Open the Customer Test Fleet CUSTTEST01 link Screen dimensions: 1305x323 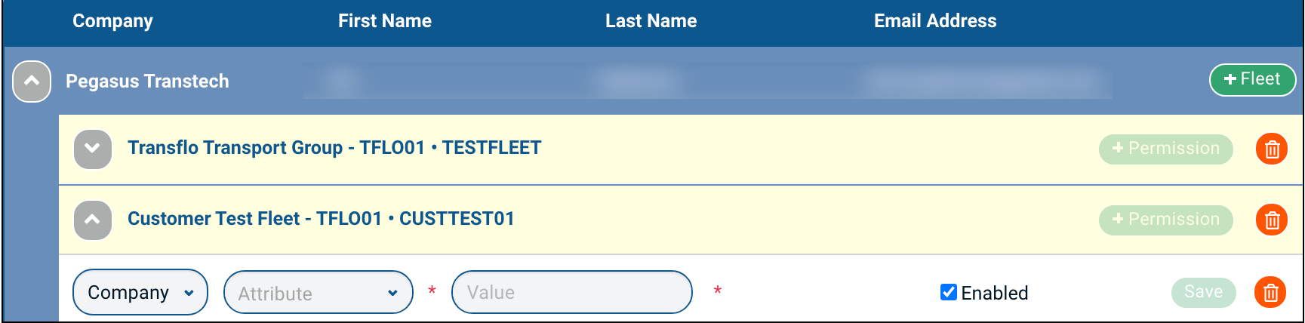click(x=321, y=219)
